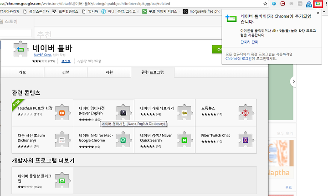Open the 네이버 동영상 플러그인 title

click(35, 178)
